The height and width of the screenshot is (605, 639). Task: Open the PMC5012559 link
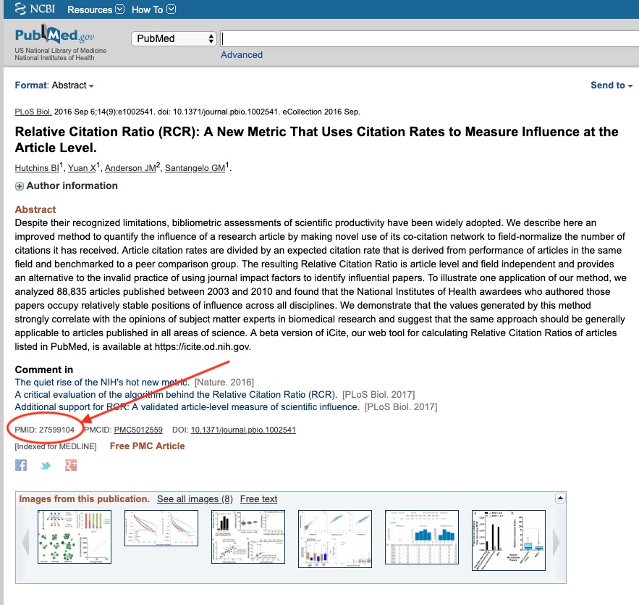[x=138, y=430]
